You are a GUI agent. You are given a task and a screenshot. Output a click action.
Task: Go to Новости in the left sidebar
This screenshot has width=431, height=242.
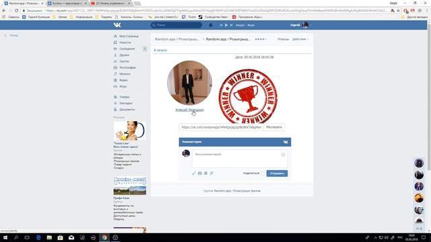click(125, 42)
